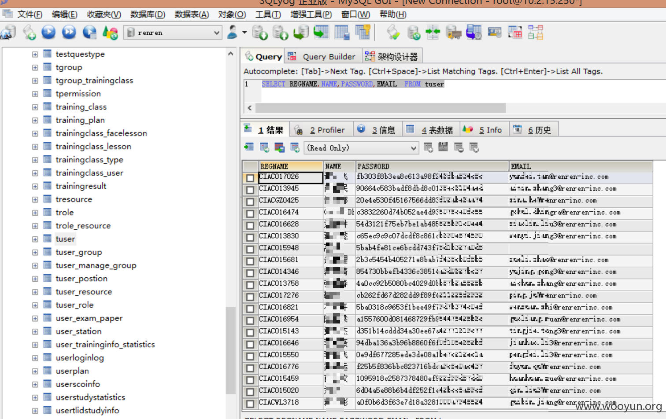666x419 pixels.
Task: Open the schema designer diagram icon
Action: tap(536, 33)
